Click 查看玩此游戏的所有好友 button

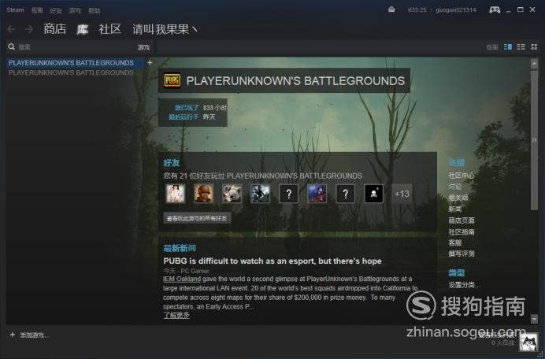tap(197, 218)
